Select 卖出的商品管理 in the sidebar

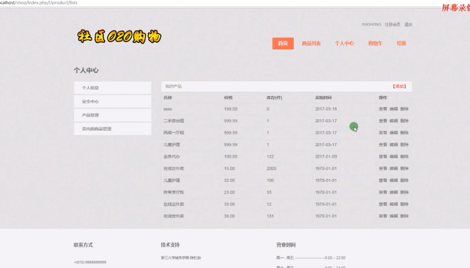[x=113, y=129]
